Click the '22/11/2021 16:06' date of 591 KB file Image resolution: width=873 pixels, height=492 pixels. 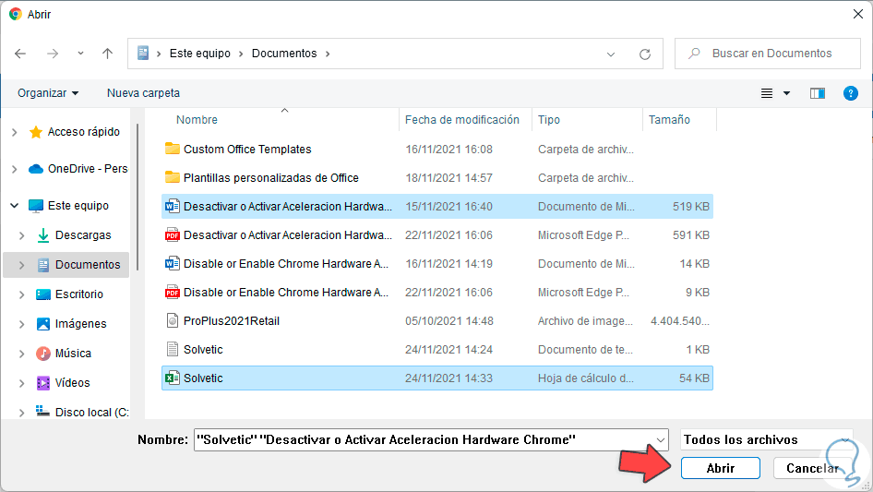pyautogui.click(x=448, y=235)
